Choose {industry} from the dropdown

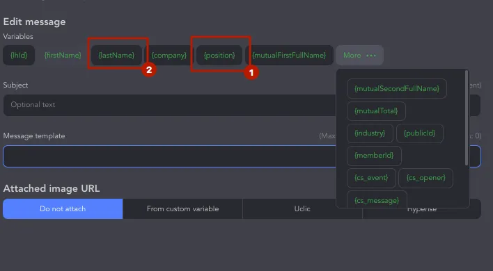[x=370, y=133]
